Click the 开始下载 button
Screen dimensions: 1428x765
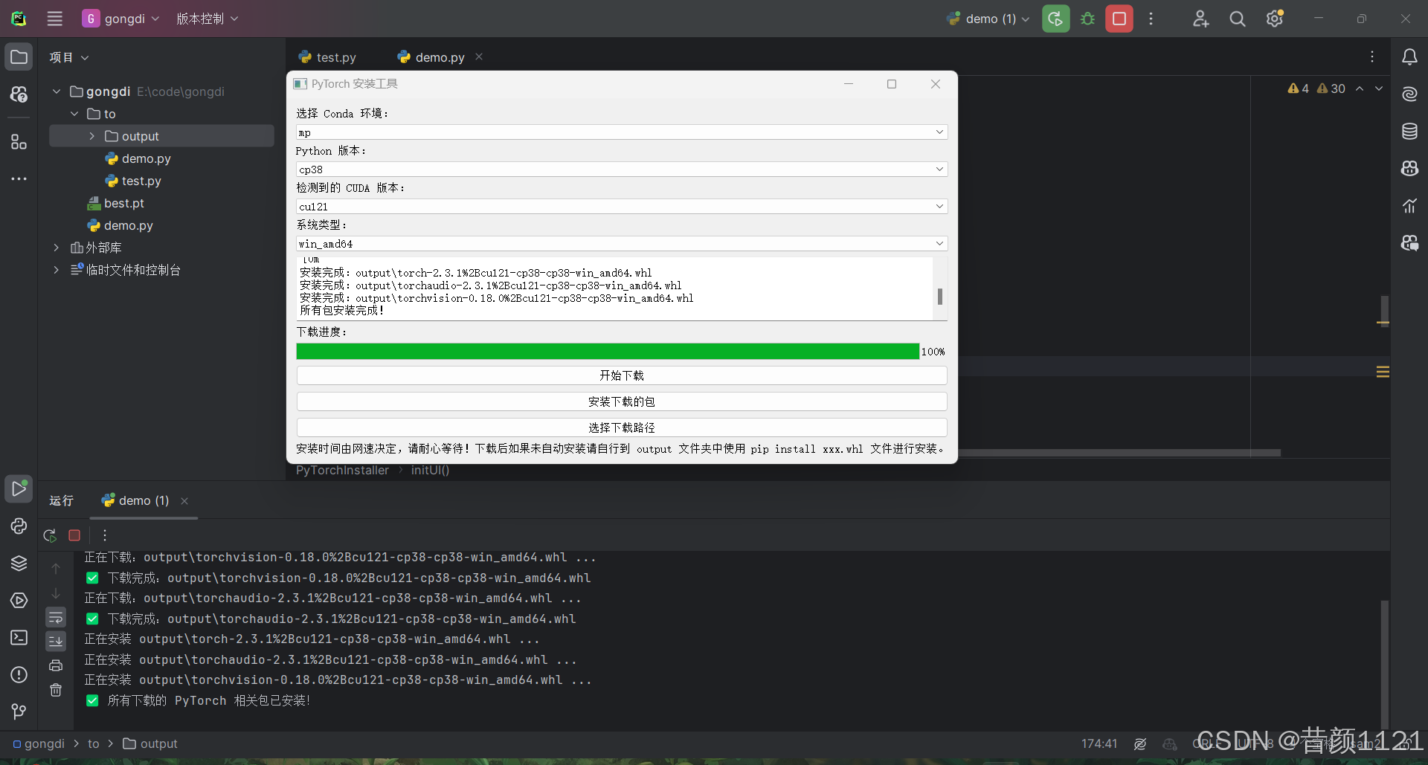coord(622,375)
